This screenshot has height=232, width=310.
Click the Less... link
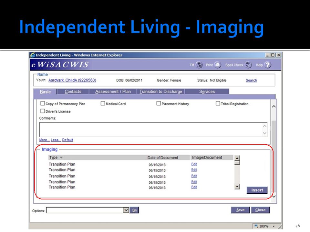click(x=56, y=140)
